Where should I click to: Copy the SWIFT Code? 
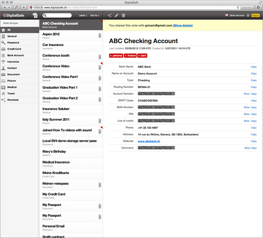point(254,100)
